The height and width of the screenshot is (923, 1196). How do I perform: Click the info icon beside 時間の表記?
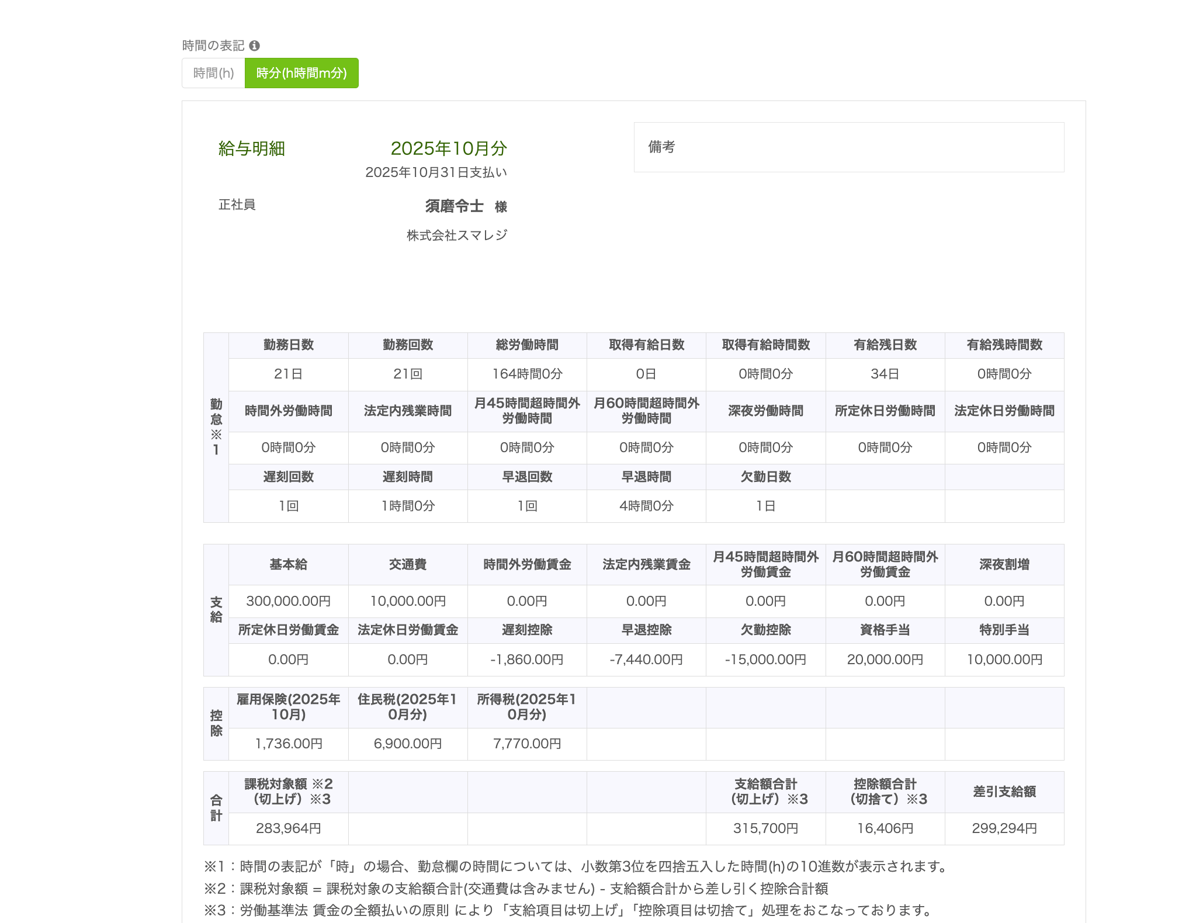click(x=254, y=46)
